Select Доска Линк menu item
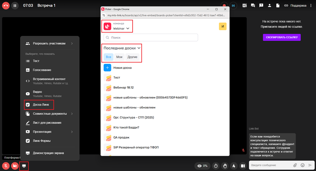The image size is (316, 171). point(39,105)
